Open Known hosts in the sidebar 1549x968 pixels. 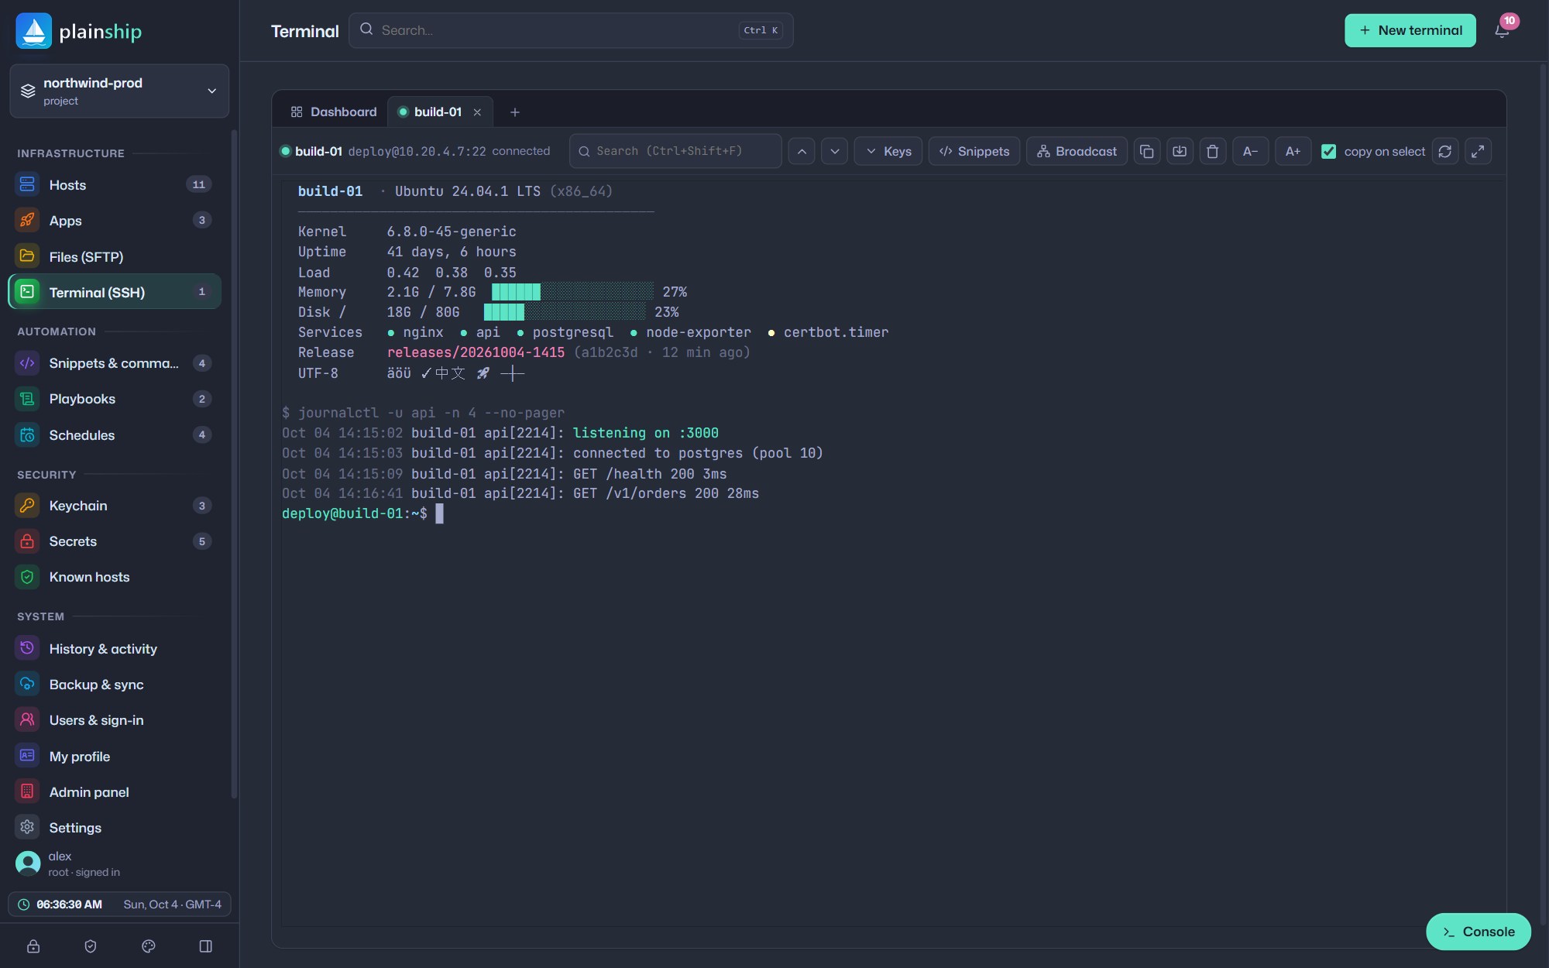[x=115, y=577]
